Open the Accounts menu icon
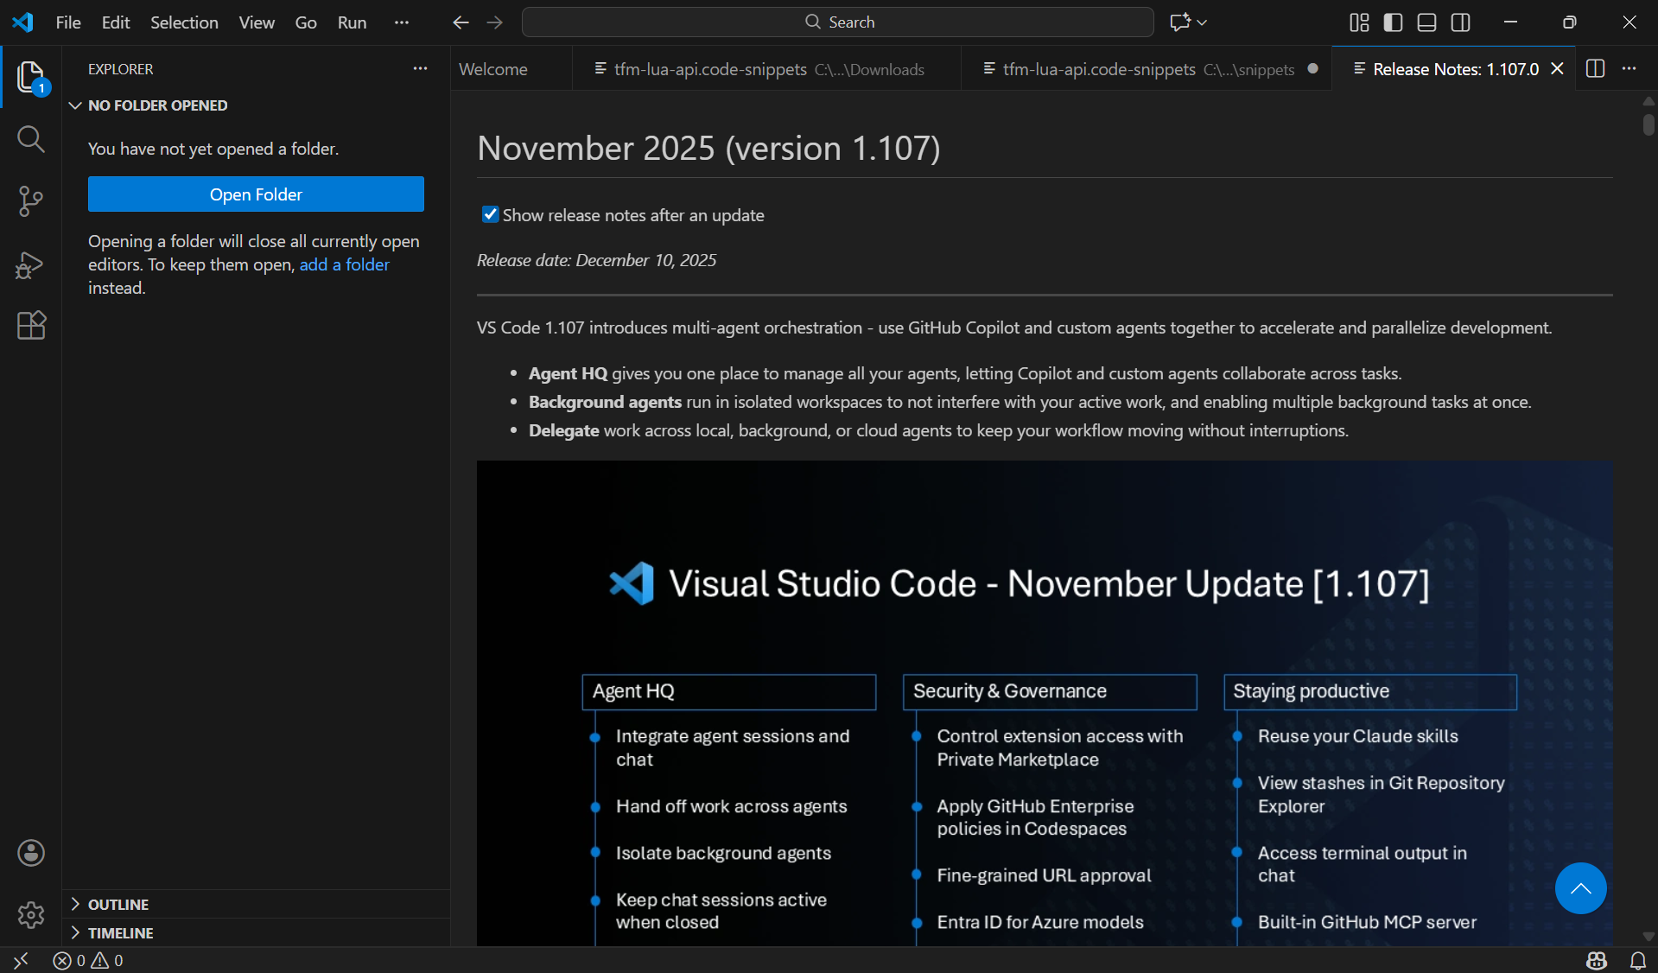Viewport: 1658px width, 973px height. pos(31,853)
